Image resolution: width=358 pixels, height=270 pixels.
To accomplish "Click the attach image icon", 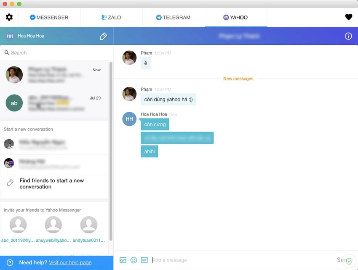I will coord(123,260).
